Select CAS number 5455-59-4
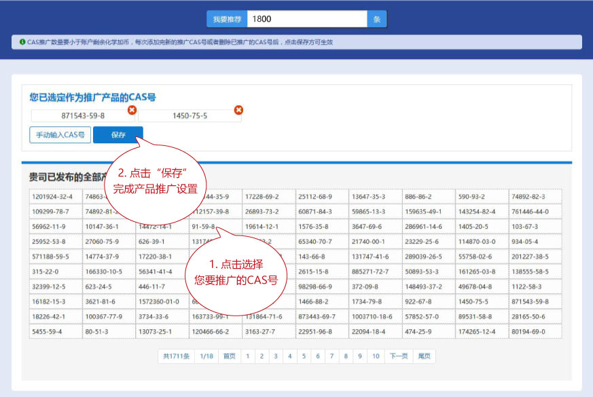This screenshot has height=397, width=593. tap(55, 332)
